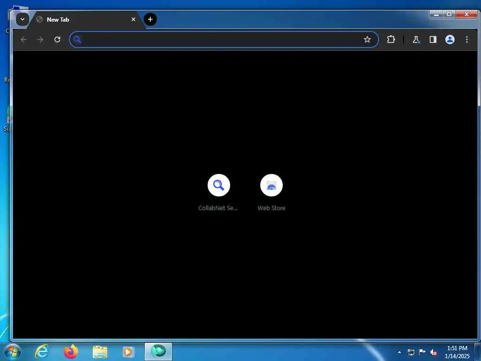Open the profile avatar menu
The width and height of the screenshot is (481, 361).
click(x=450, y=39)
